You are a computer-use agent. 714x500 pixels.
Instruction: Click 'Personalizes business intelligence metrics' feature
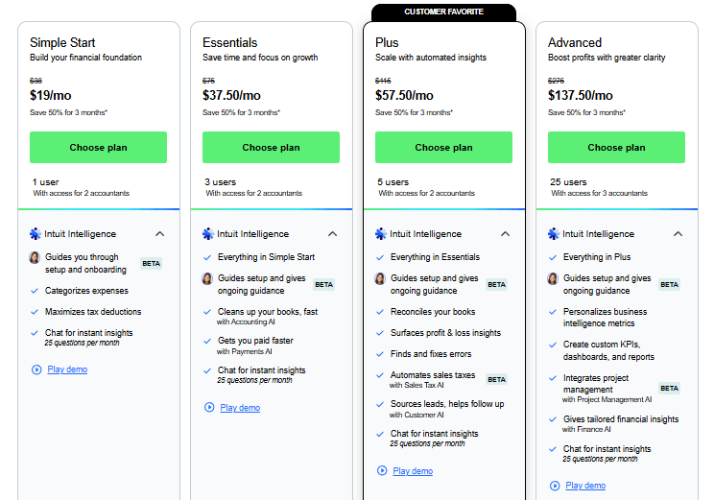pyautogui.click(x=605, y=318)
